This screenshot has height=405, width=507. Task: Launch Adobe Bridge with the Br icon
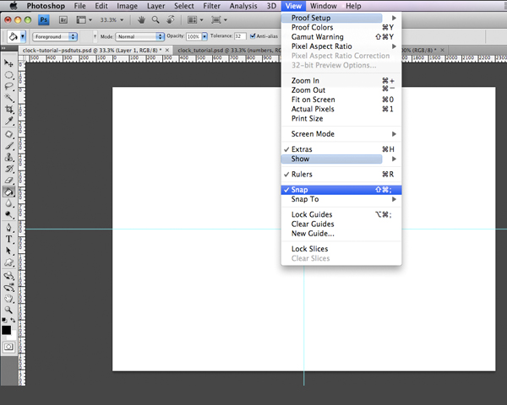click(x=63, y=19)
